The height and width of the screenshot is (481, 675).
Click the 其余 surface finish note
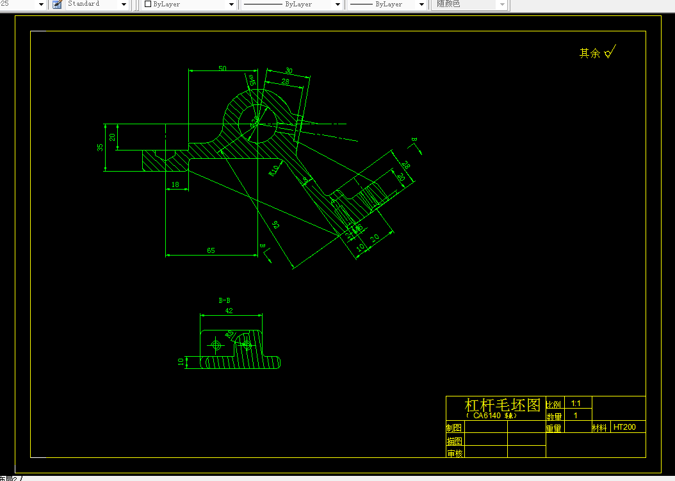pos(589,53)
